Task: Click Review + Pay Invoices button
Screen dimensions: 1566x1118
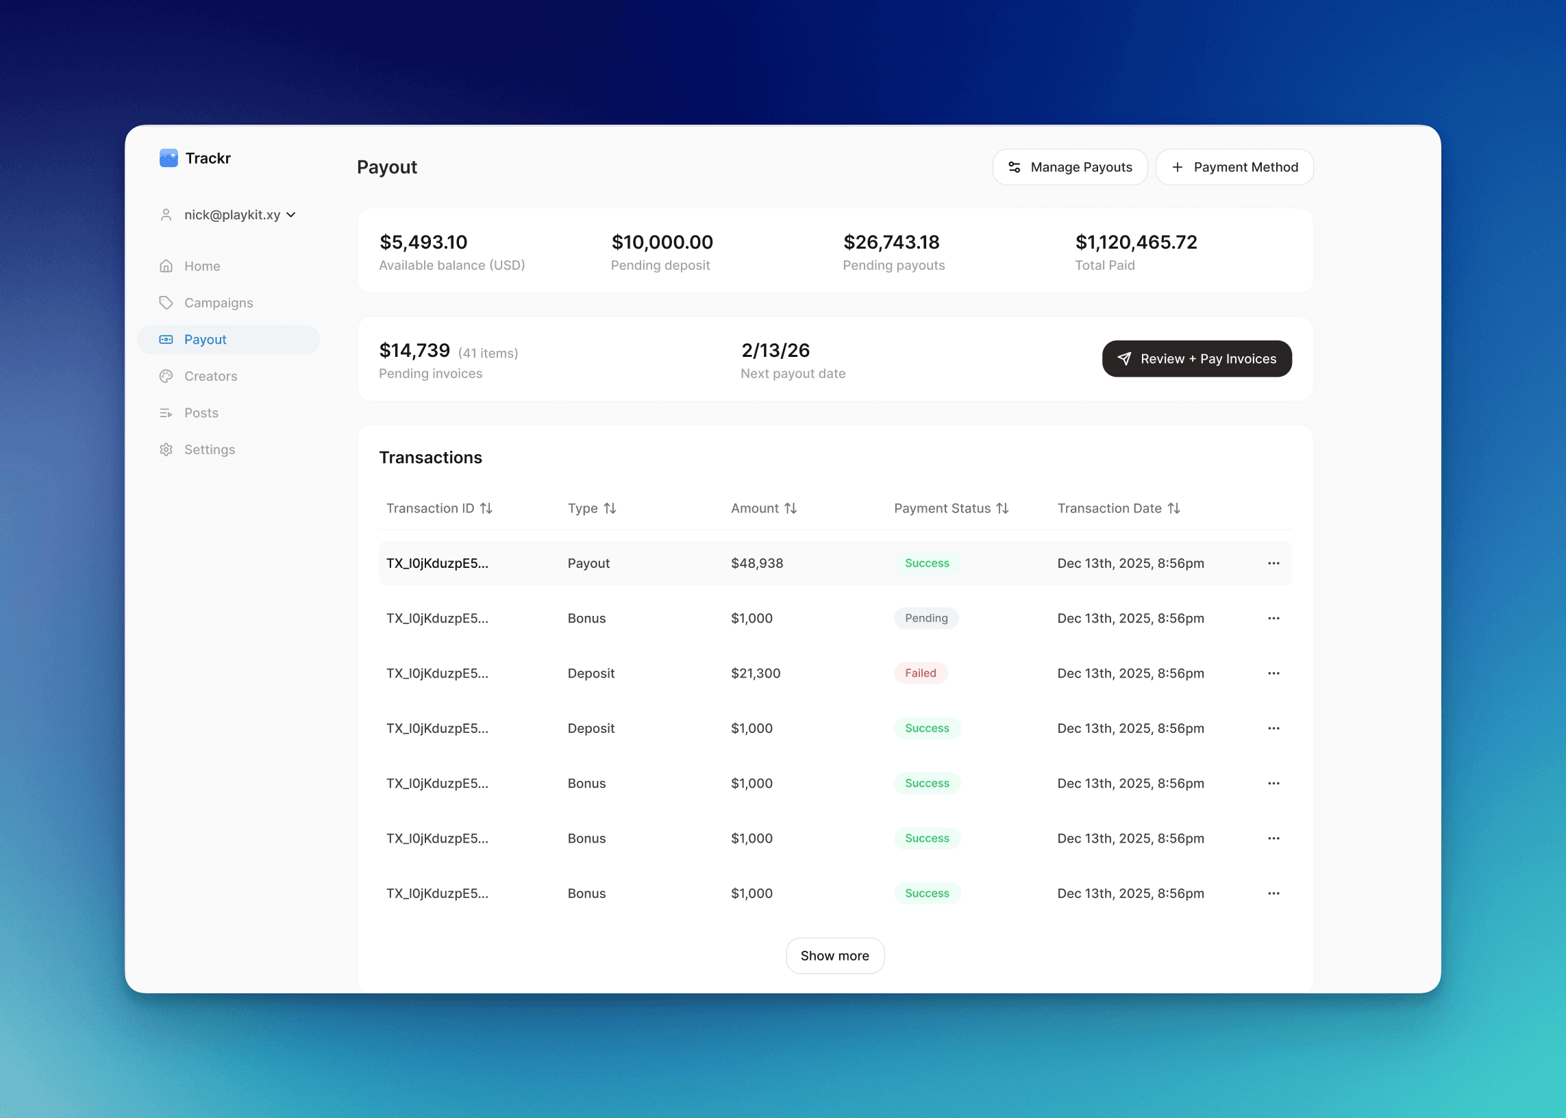Action: click(x=1196, y=359)
